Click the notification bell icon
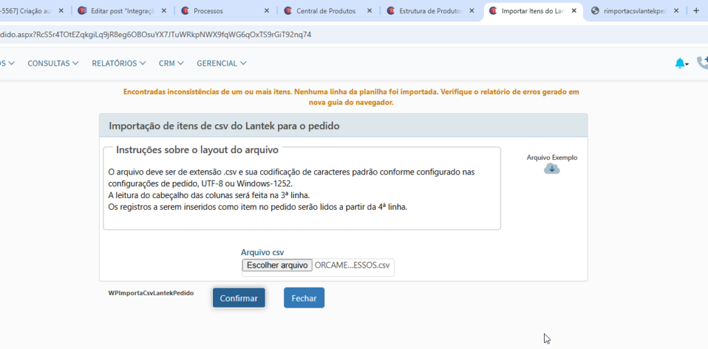Image resolution: width=708 pixels, height=349 pixels. (x=680, y=63)
